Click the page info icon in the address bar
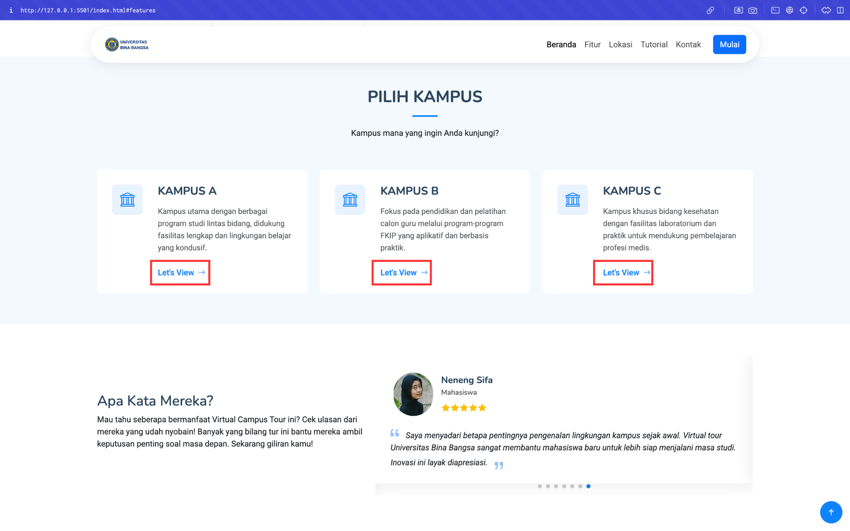850x531 pixels. tap(11, 10)
